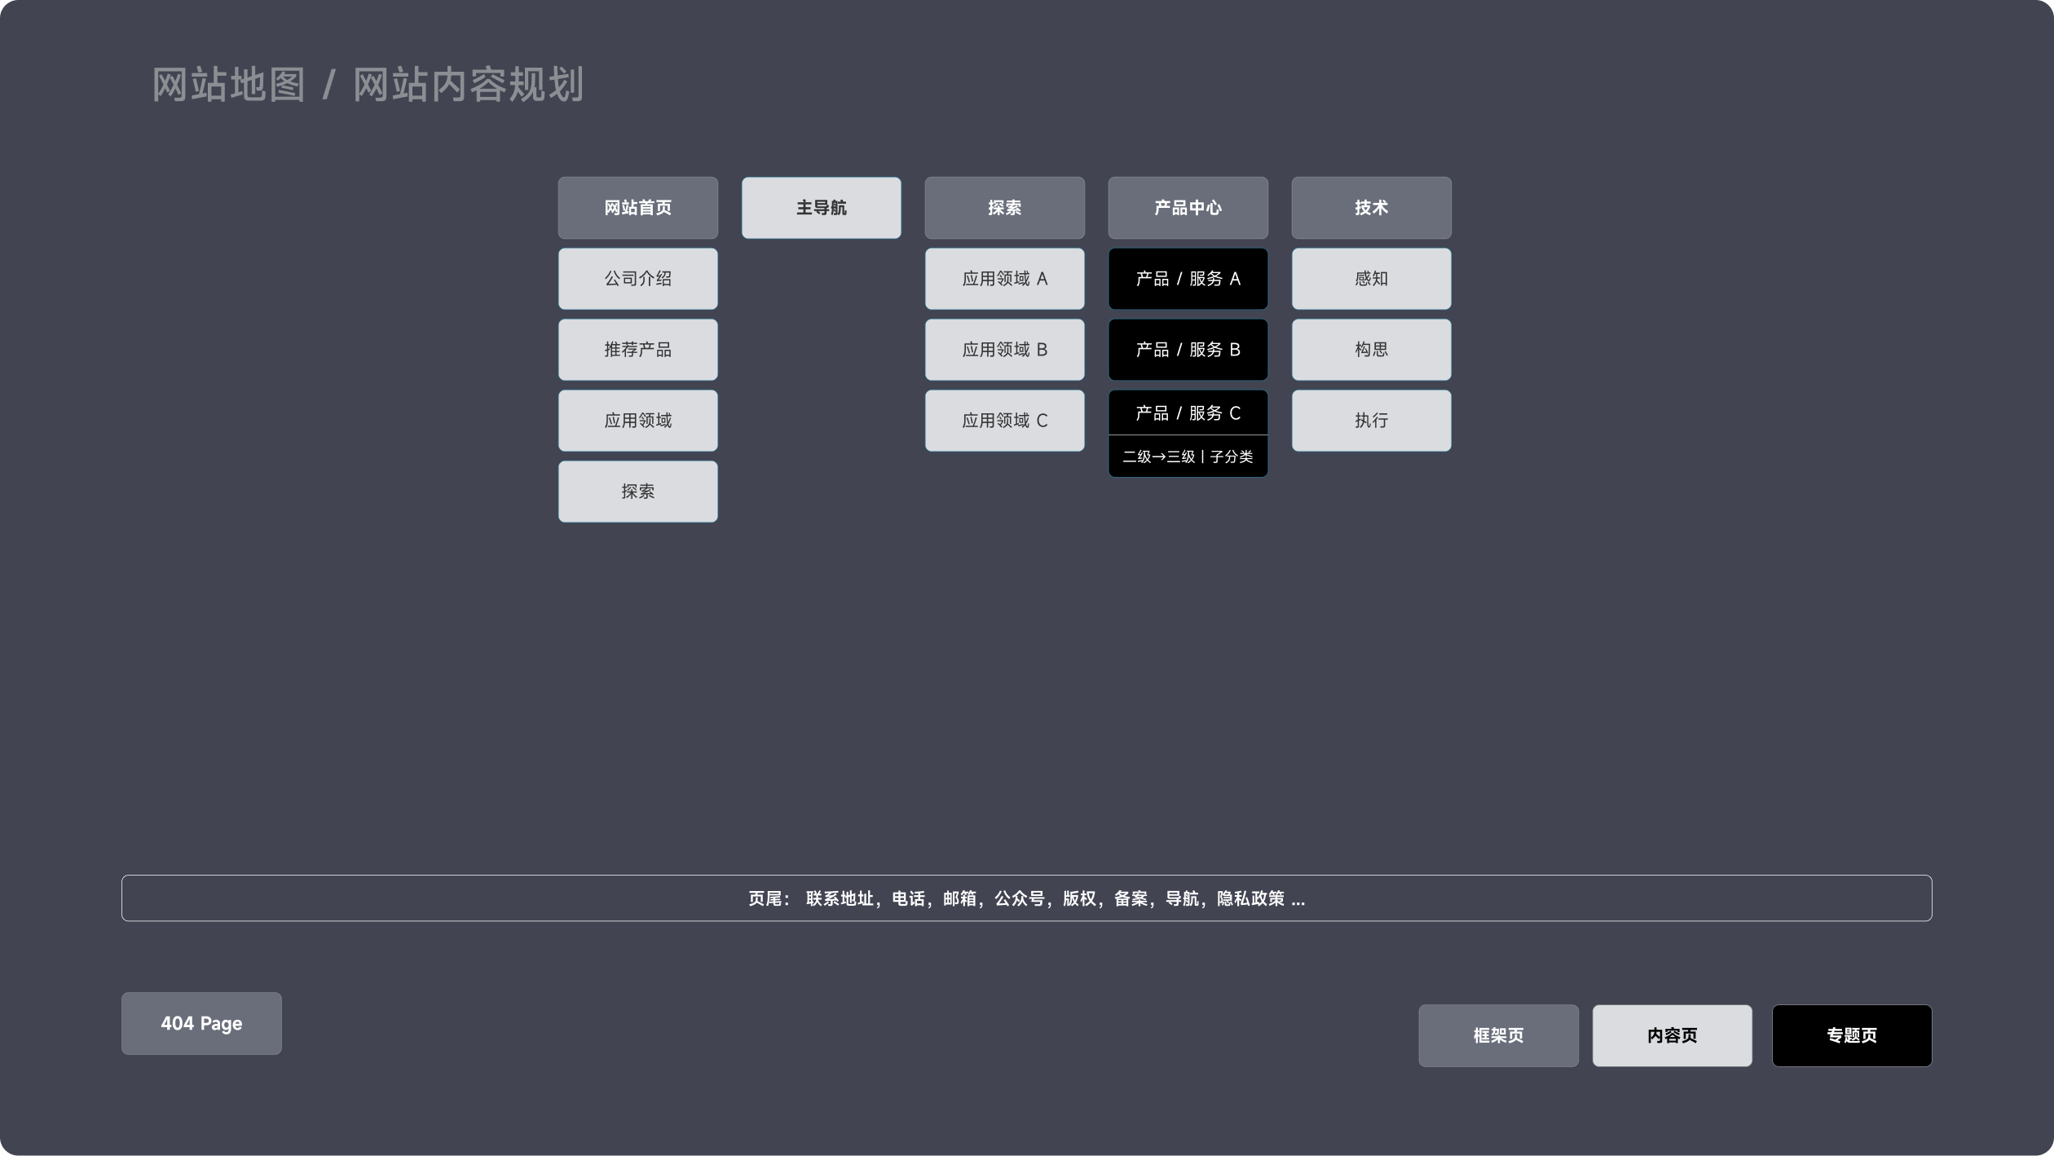Expand 产品 / 服务 C subcategories
Image resolution: width=2054 pixels, height=1156 pixels.
[x=1188, y=413]
